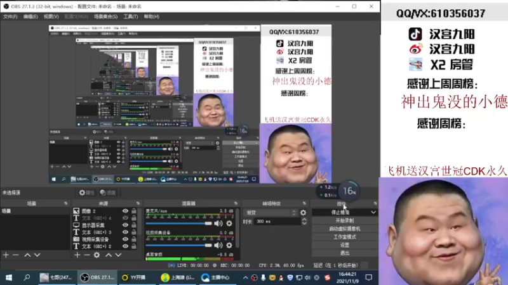Switch to YY开播 in the taskbar
508x285 pixels.
click(134, 277)
